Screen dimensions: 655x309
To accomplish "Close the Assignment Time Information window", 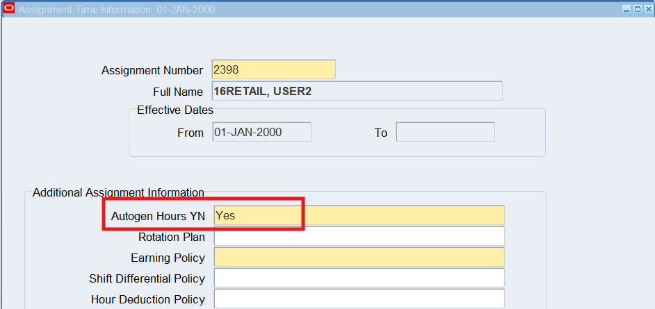I will point(647,9).
